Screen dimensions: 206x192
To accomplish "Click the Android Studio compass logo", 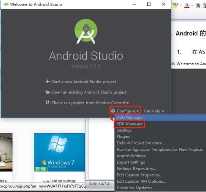I will 86,32.
